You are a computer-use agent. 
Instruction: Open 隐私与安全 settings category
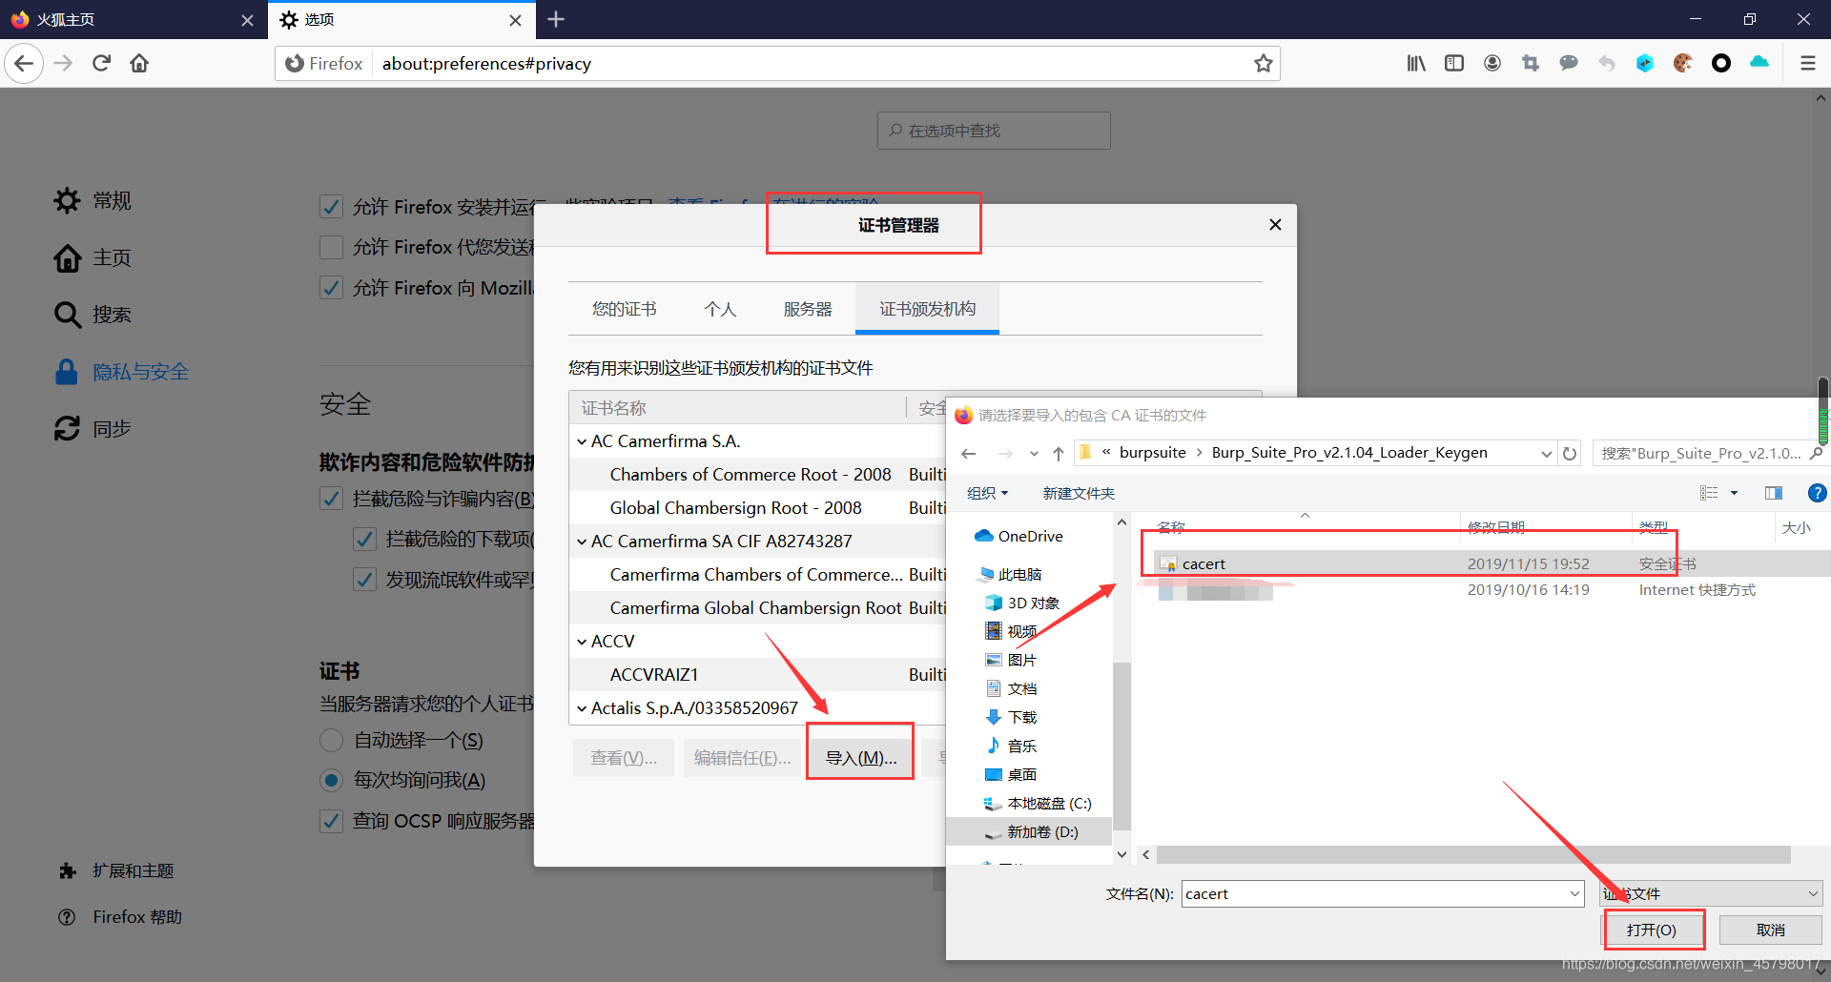(x=122, y=372)
